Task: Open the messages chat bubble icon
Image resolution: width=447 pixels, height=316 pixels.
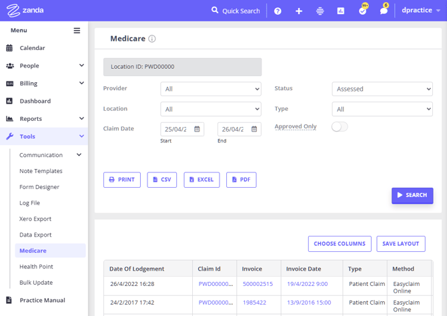Action: coord(384,11)
